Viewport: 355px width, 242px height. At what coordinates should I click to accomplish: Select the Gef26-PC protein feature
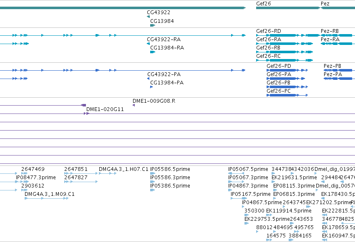click(x=287, y=95)
